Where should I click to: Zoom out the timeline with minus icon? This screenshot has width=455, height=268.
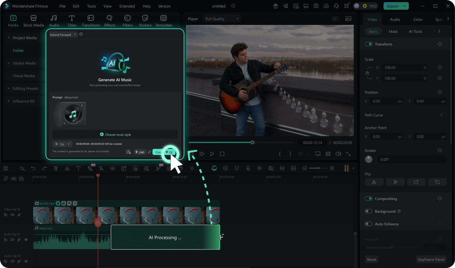pos(305,168)
